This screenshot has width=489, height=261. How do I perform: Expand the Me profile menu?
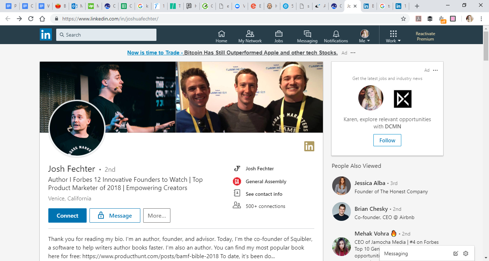tap(364, 36)
